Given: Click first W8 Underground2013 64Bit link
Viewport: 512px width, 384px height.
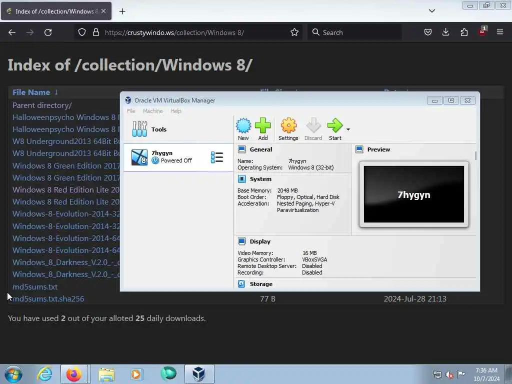Looking at the screenshot, I should point(66,141).
